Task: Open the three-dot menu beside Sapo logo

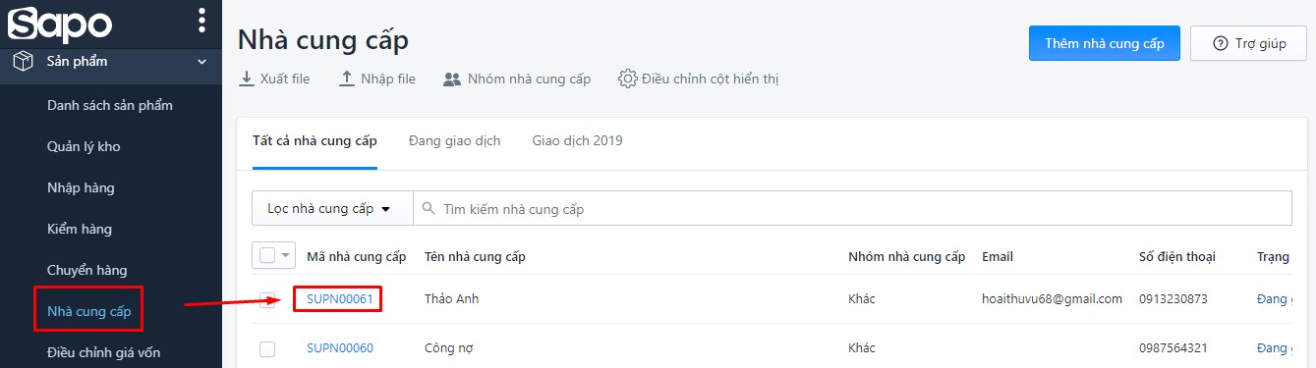Action: [x=201, y=21]
